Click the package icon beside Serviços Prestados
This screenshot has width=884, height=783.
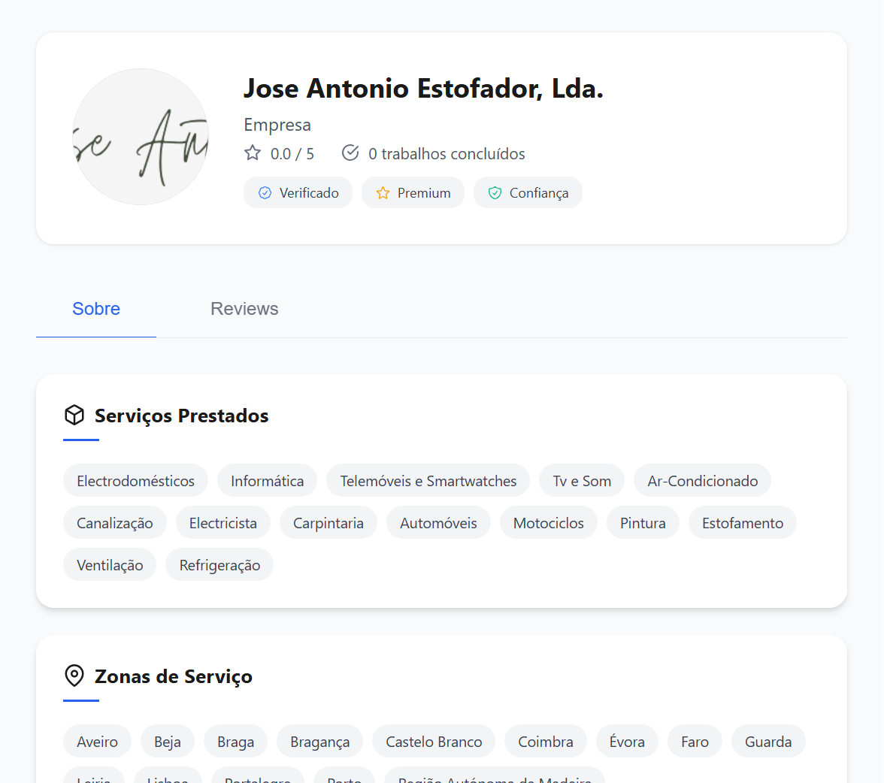coord(74,414)
